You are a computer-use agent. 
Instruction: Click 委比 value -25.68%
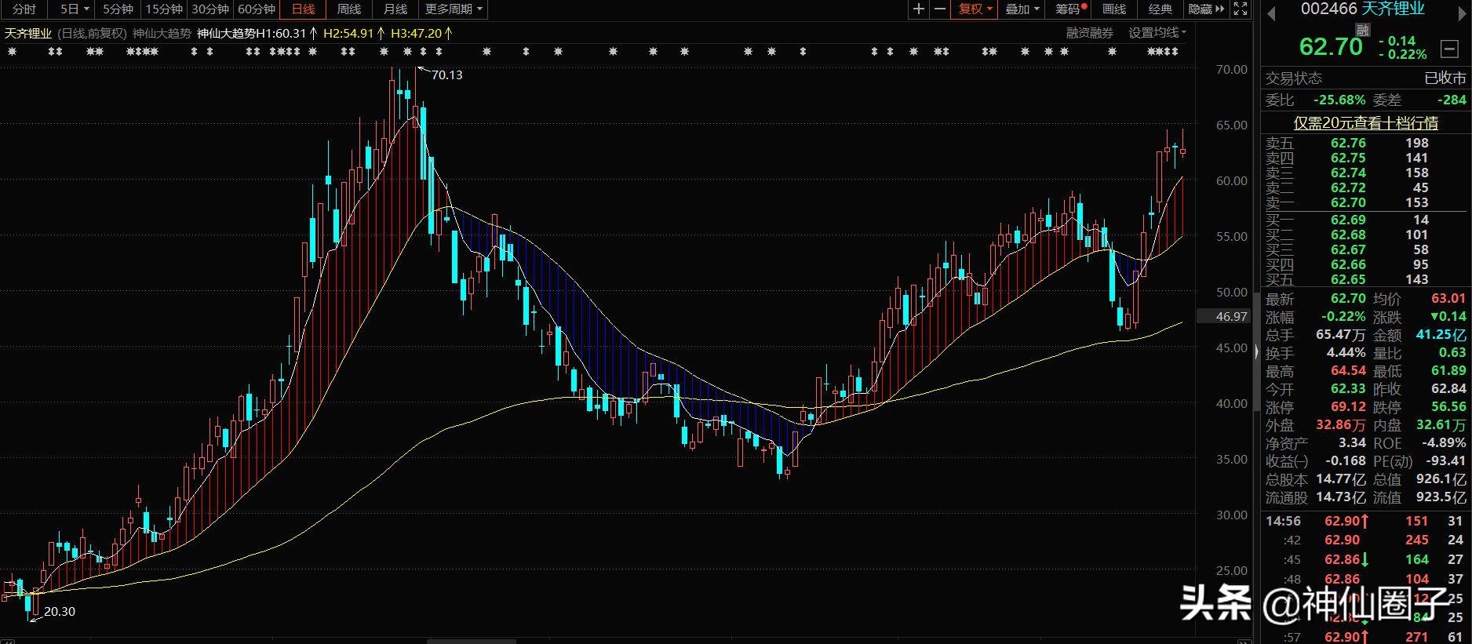tap(1339, 100)
